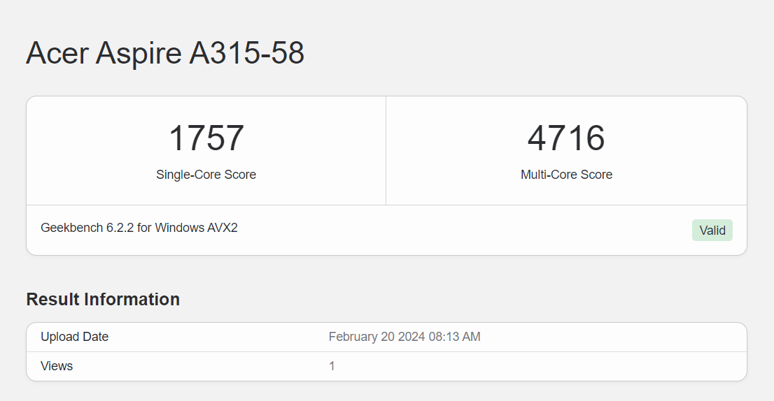Select the 4716 multi-core score number
The image size is (774, 401).
pyautogui.click(x=566, y=138)
